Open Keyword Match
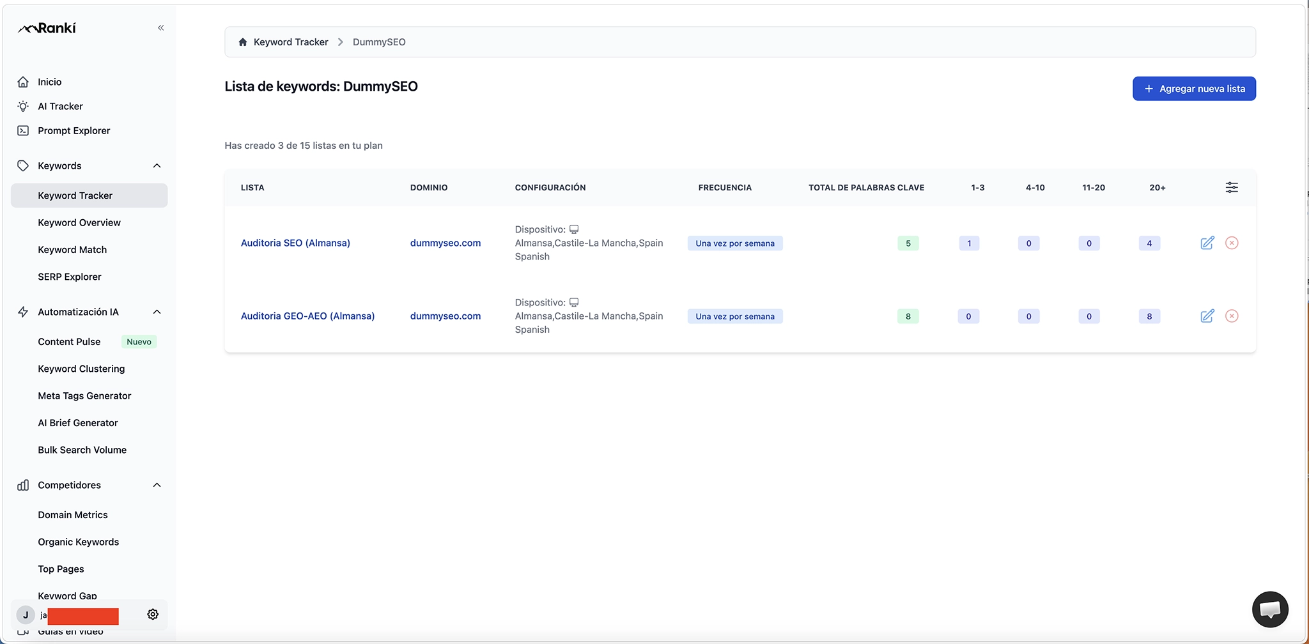Image resolution: width=1309 pixels, height=644 pixels. [72, 250]
